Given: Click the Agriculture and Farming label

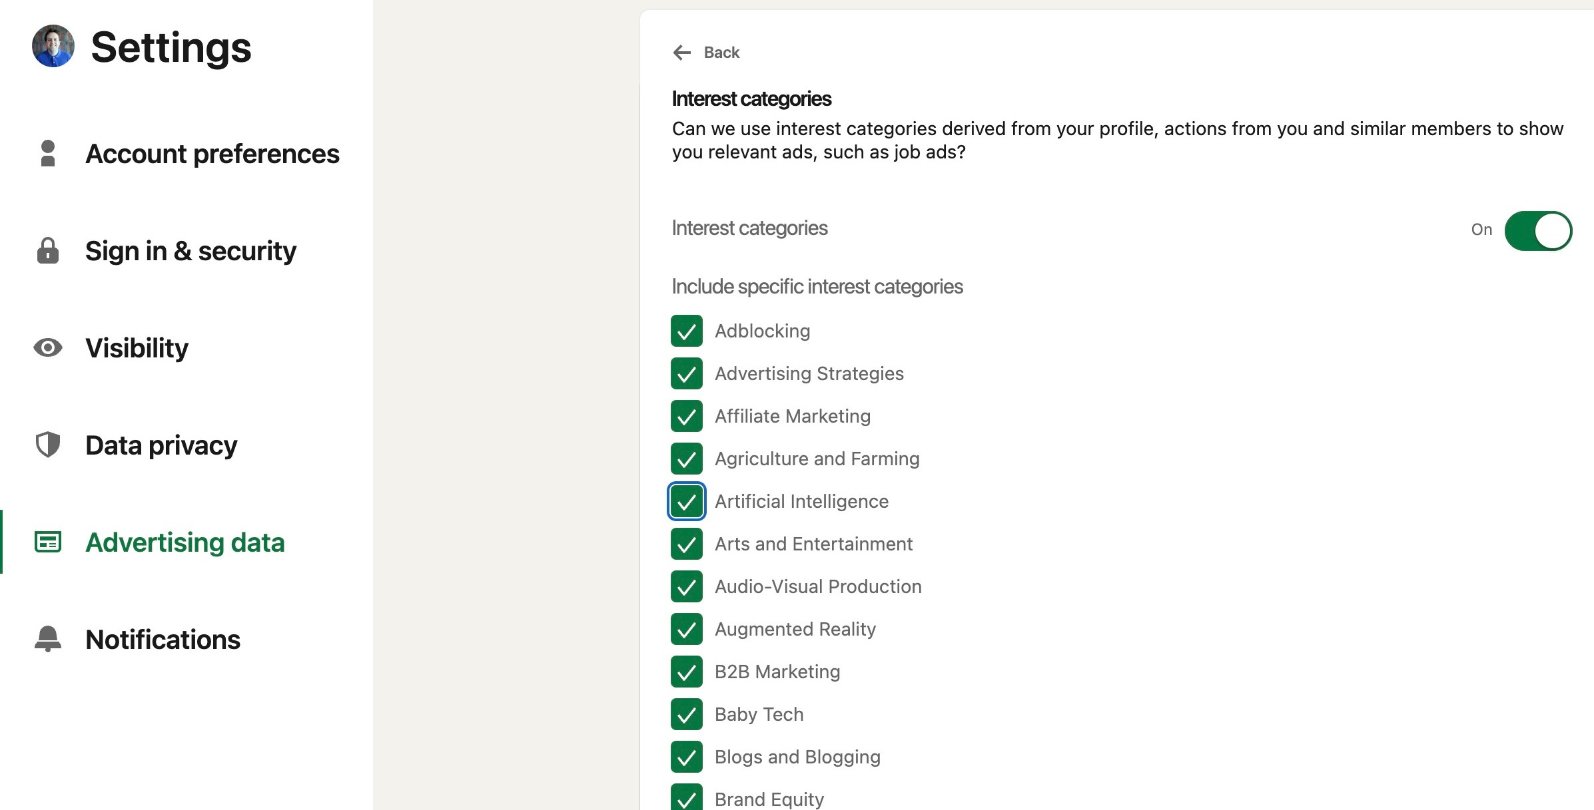Looking at the screenshot, I should 817,459.
